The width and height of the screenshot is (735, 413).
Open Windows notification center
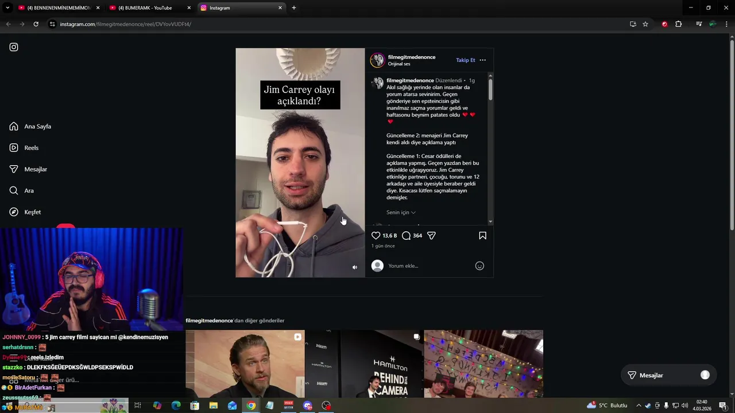tap(723, 406)
